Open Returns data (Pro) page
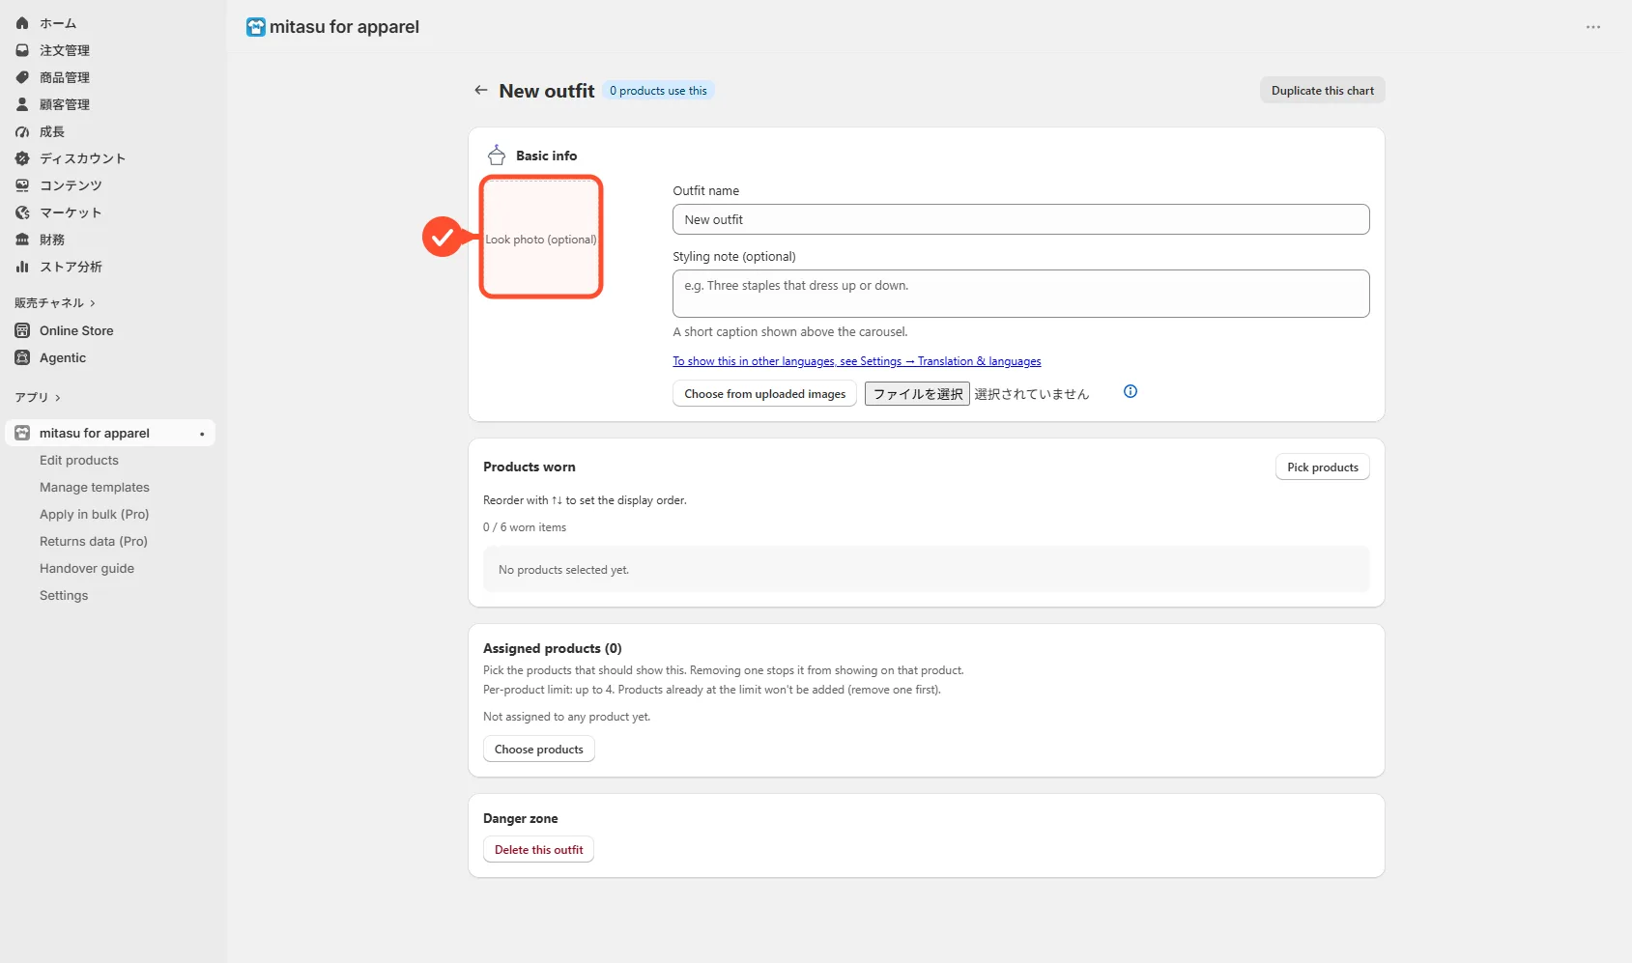Image resolution: width=1632 pixels, height=963 pixels. [94, 542]
